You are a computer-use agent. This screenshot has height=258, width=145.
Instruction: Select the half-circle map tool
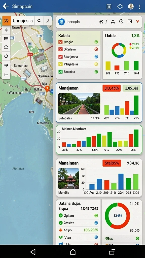[x=6, y=47]
